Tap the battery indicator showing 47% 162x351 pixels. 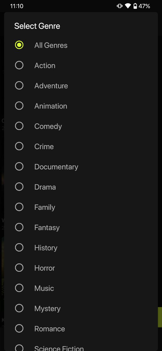click(x=141, y=6)
